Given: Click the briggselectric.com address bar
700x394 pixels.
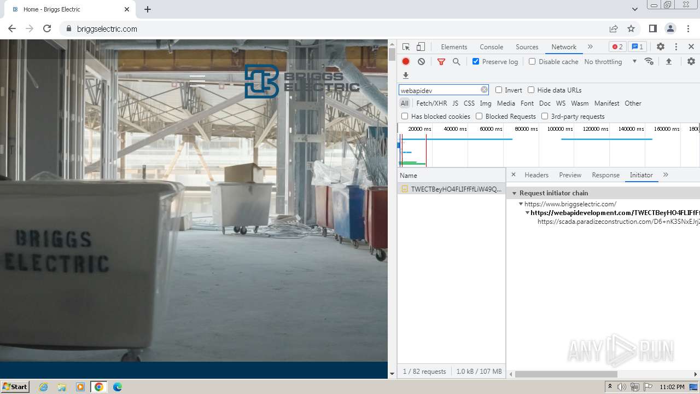Looking at the screenshot, I should coord(334,28).
